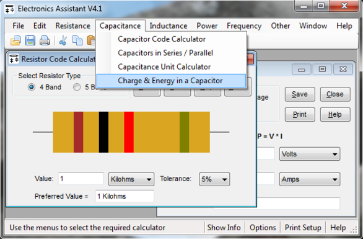Click the Save button in power window
The width and height of the screenshot is (363, 239).
tap(300, 94)
